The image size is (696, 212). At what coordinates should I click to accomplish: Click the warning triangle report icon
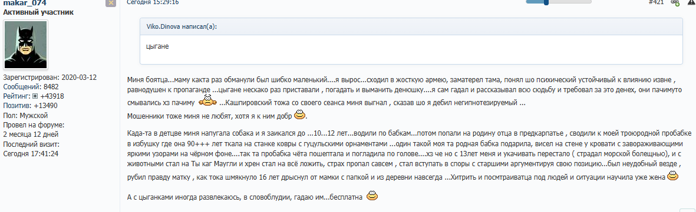click(x=691, y=2)
